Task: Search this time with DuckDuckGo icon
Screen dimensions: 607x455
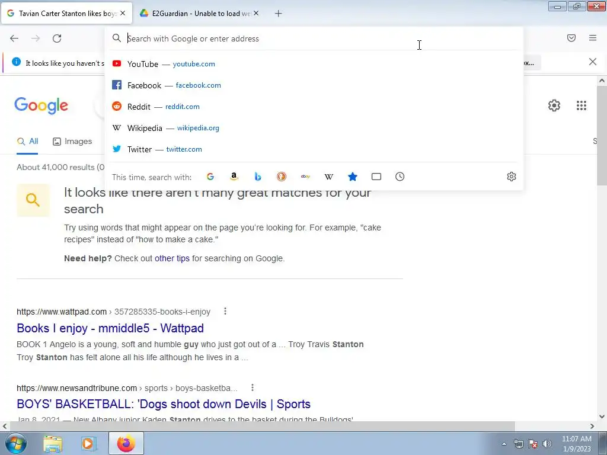Action: [282, 177]
